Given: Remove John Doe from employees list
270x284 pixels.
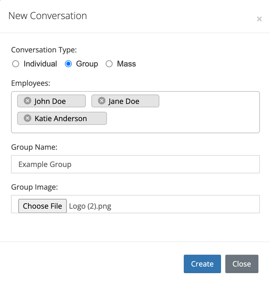Looking at the screenshot, I should click(x=27, y=101).
